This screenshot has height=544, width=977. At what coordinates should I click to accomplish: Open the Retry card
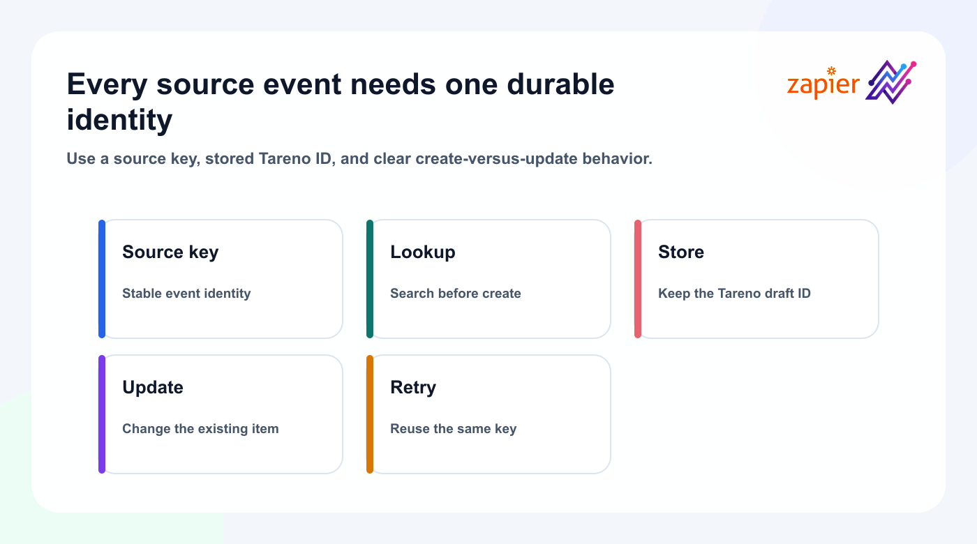[488, 414]
